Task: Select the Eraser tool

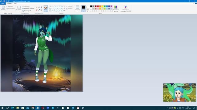Action: 37,10
